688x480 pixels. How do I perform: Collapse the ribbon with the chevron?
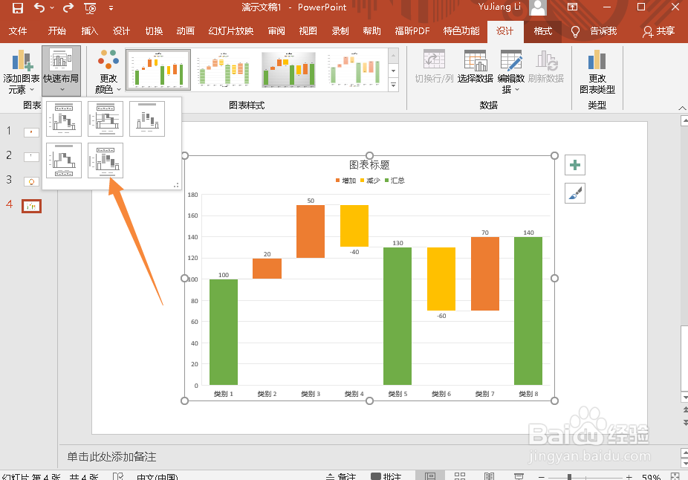682,108
